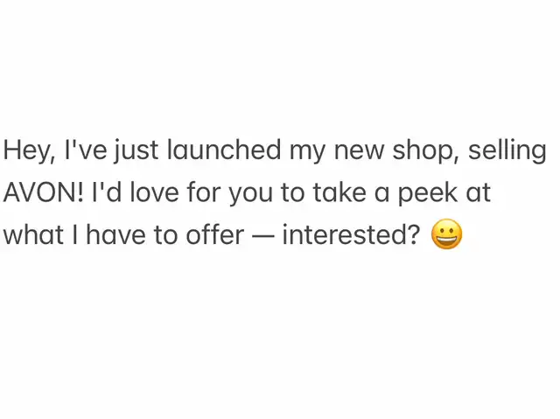The height and width of the screenshot is (419, 560).
Task: Click the word "Hey," at the start
Action: [29, 150]
